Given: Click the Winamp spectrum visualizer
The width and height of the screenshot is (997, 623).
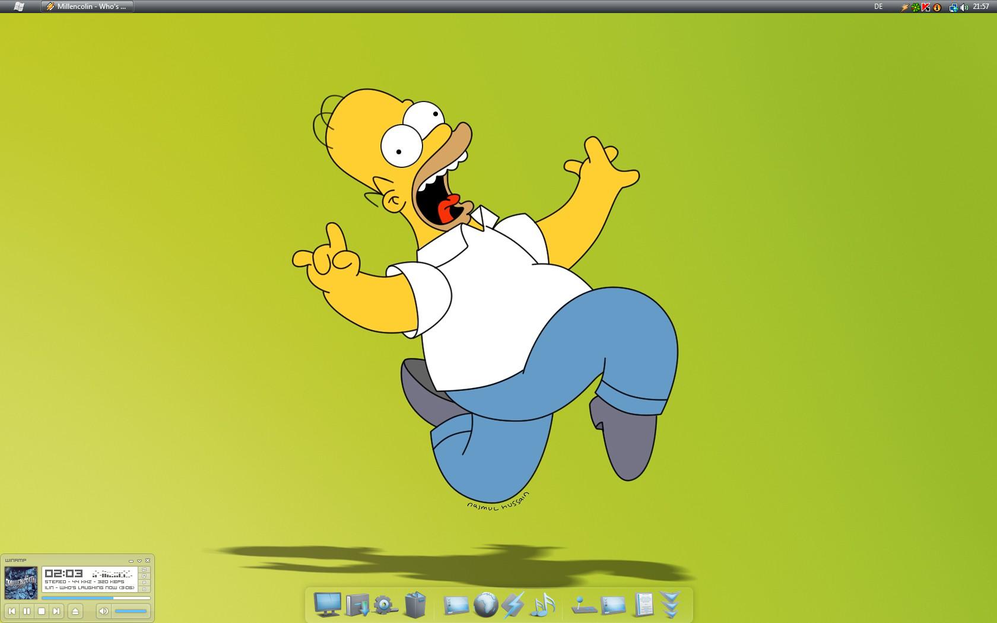Looking at the screenshot, I should coord(112,574).
